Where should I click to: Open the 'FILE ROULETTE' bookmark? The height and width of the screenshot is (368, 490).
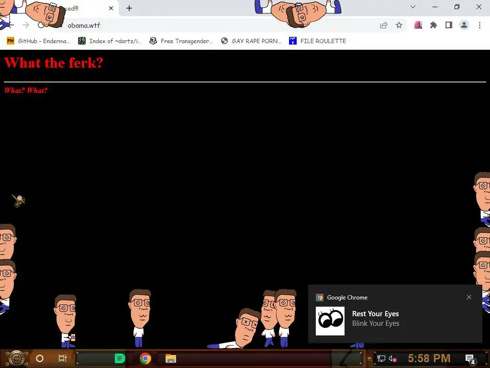318,41
